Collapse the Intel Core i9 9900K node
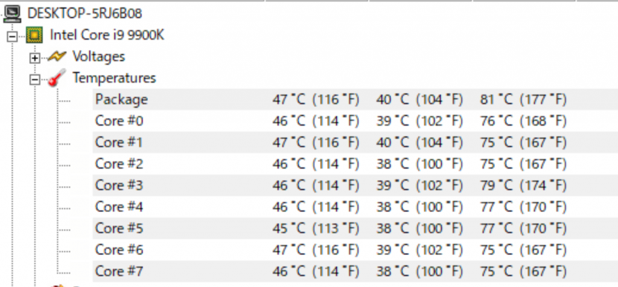 coord(12,36)
